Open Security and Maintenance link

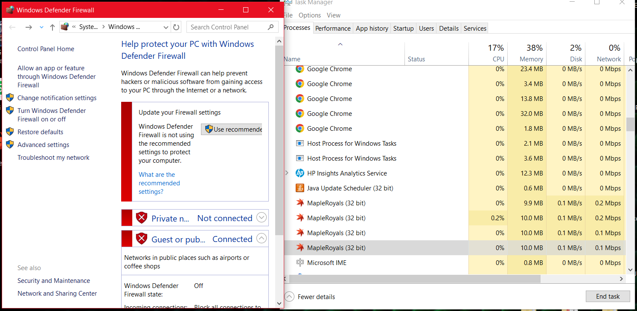point(54,281)
